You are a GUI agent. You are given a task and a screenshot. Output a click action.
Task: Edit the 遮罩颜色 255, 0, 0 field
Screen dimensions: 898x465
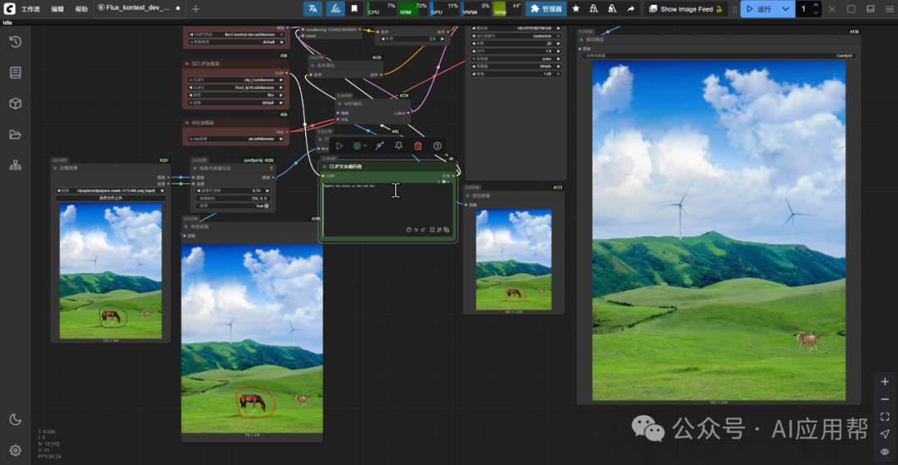click(233, 198)
